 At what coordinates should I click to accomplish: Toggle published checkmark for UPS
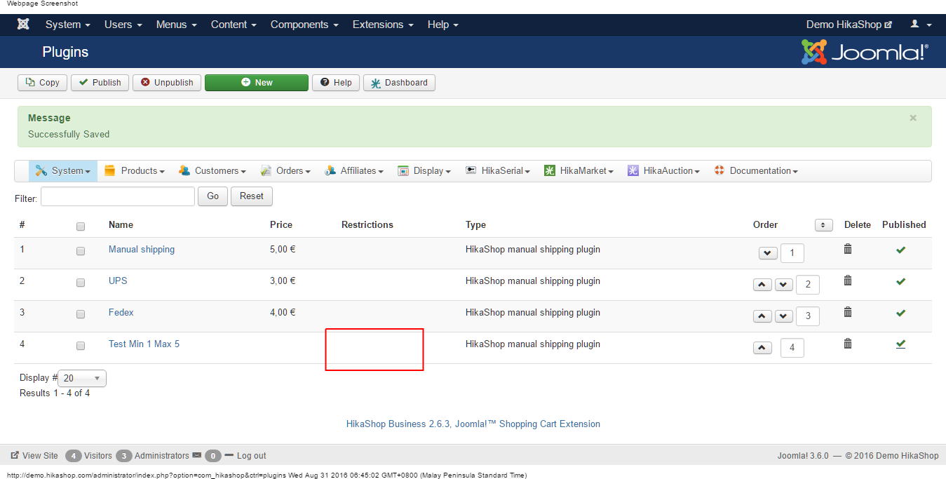point(901,281)
